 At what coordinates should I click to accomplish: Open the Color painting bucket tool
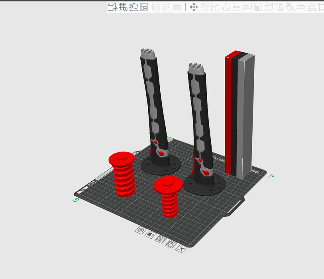coord(291,7)
